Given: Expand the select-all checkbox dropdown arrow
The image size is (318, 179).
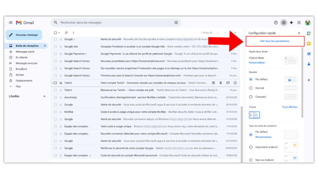Looking at the screenshot, I should tap(59, 33).
